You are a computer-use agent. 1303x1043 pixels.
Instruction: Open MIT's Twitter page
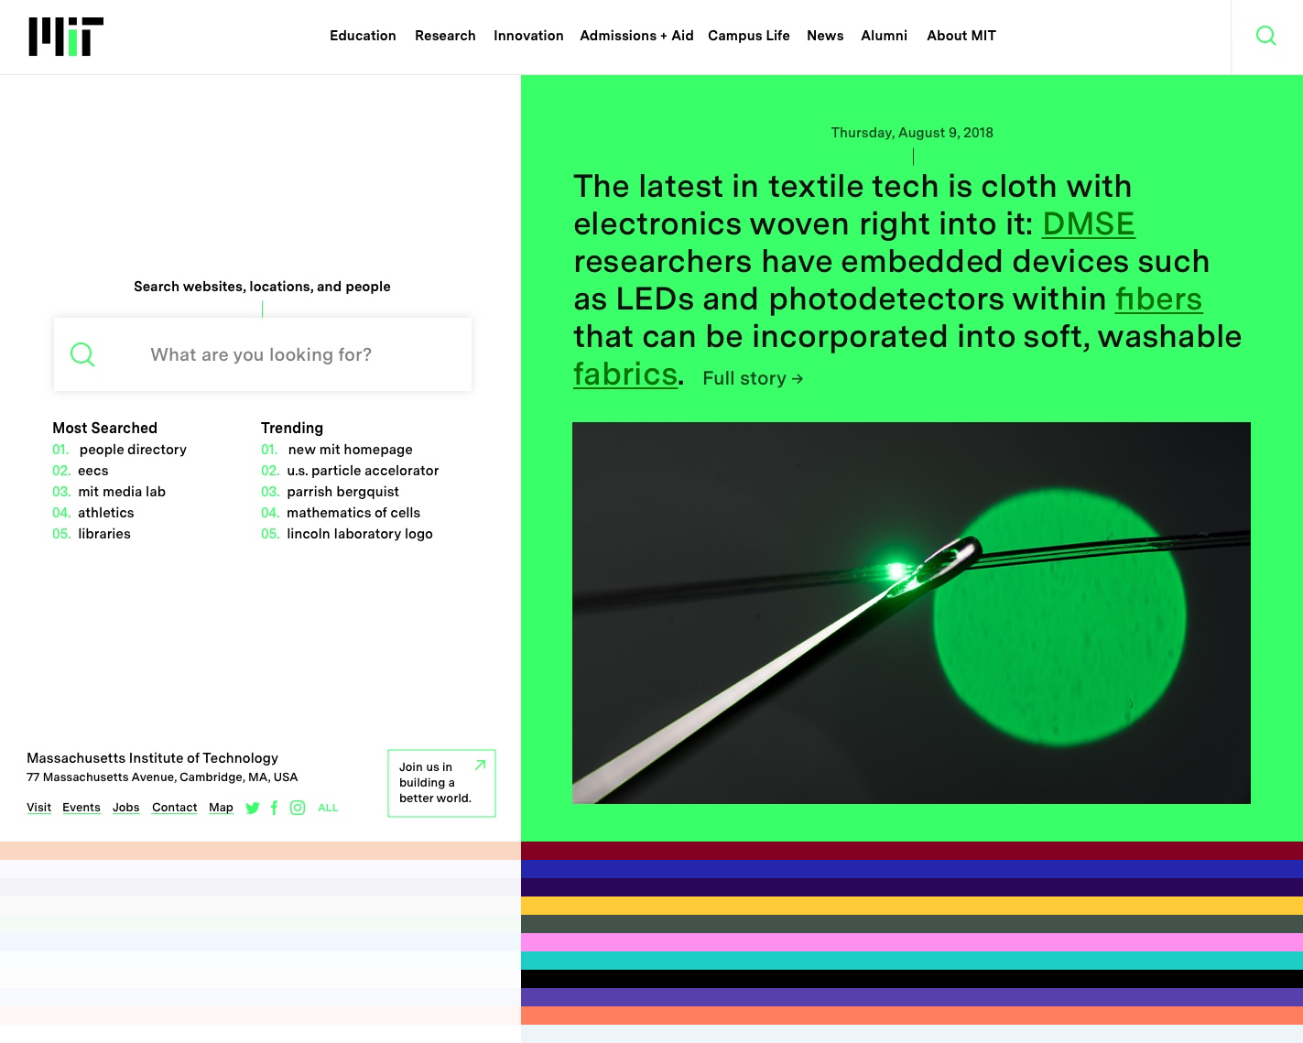[253, 808]
